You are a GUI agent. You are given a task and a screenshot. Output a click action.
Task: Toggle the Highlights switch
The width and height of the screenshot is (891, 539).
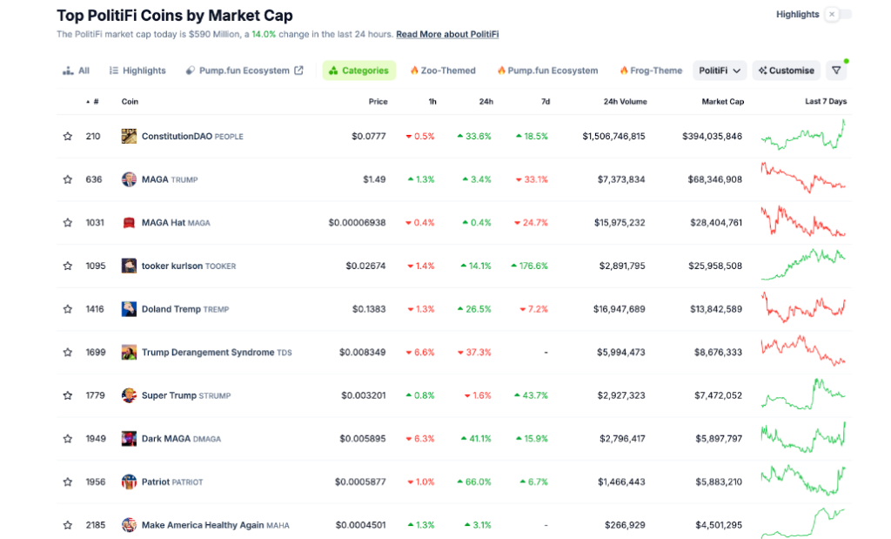click(x=838, y=14)
